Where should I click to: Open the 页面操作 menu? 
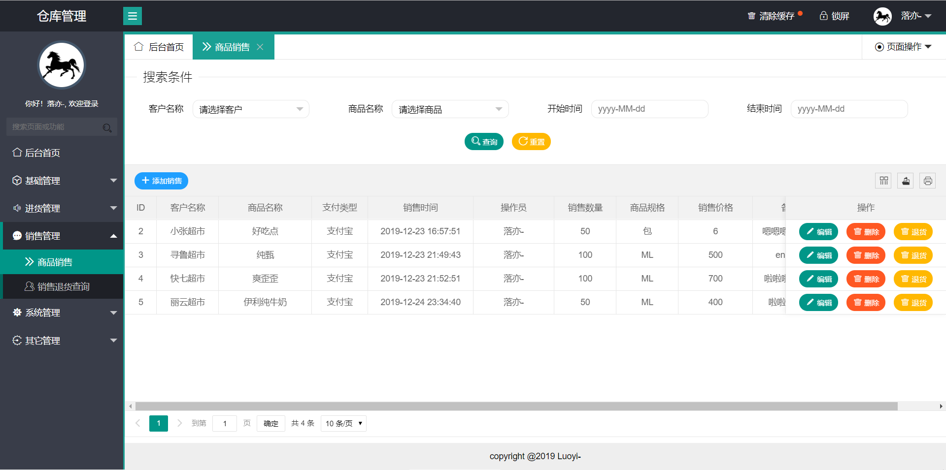(903, 46)
